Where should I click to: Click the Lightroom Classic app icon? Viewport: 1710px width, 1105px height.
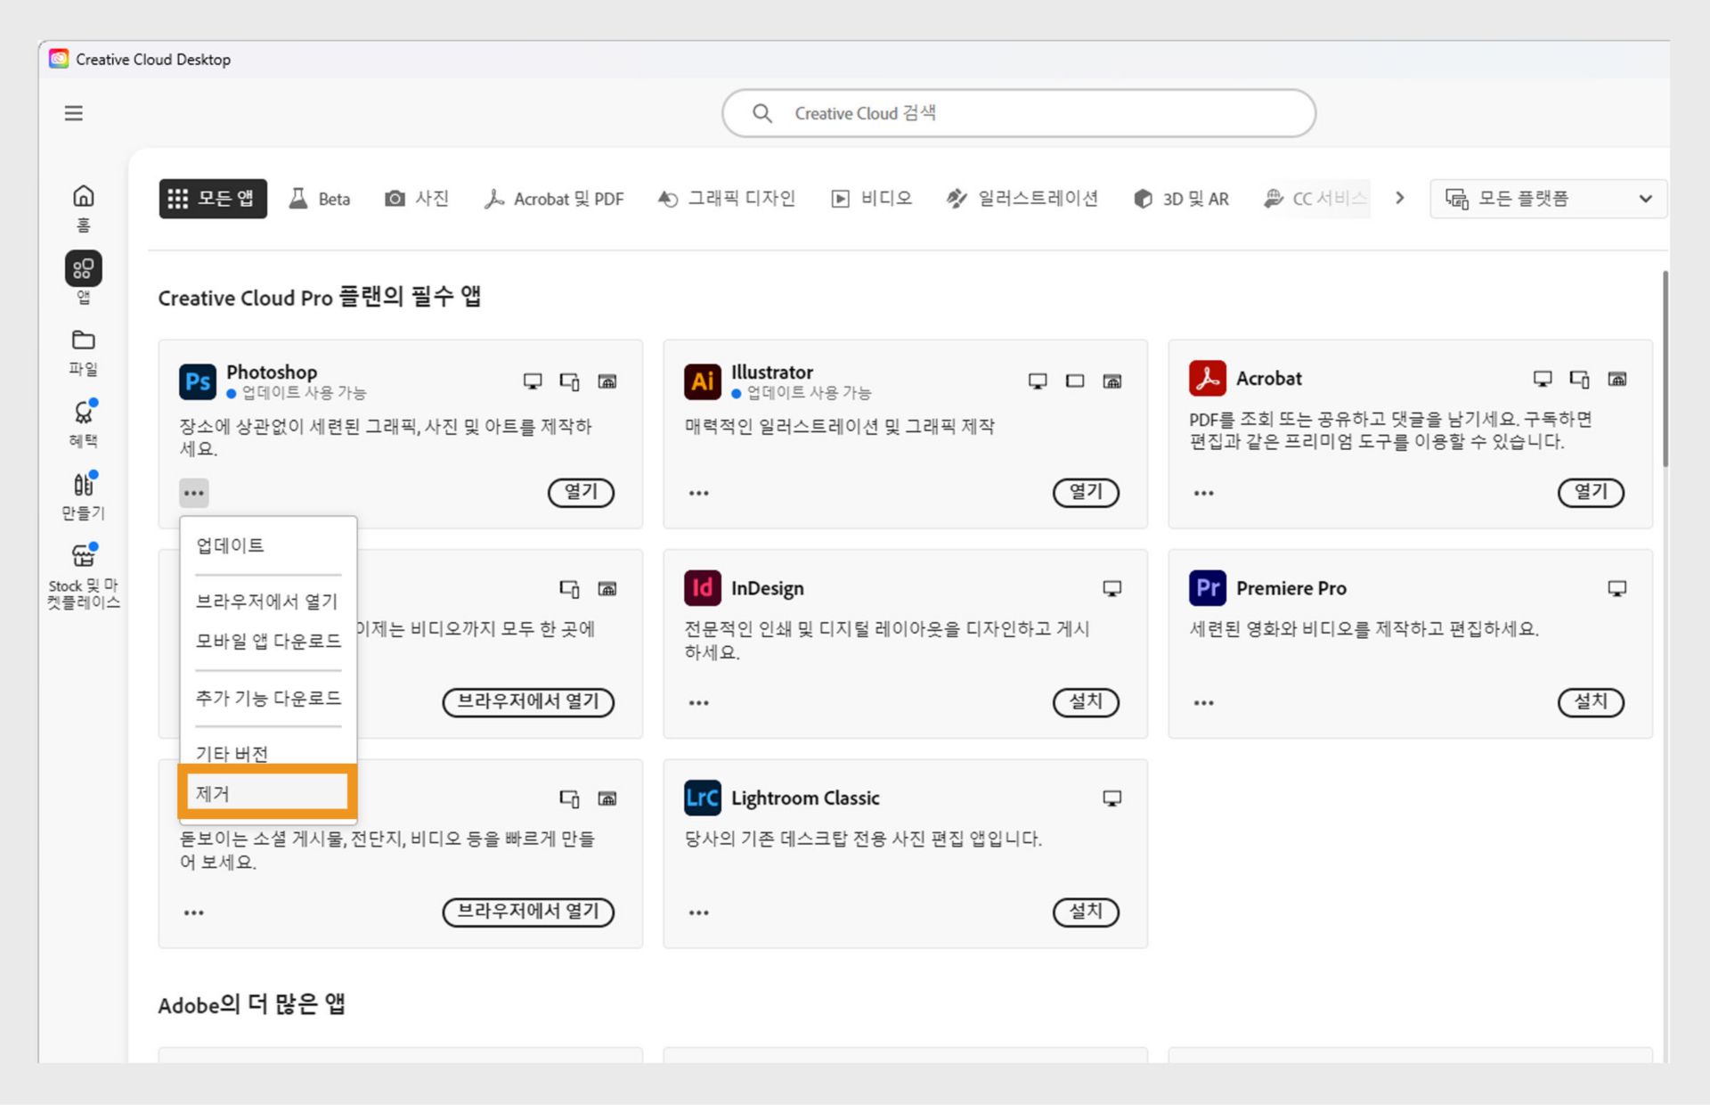(702, 798)
